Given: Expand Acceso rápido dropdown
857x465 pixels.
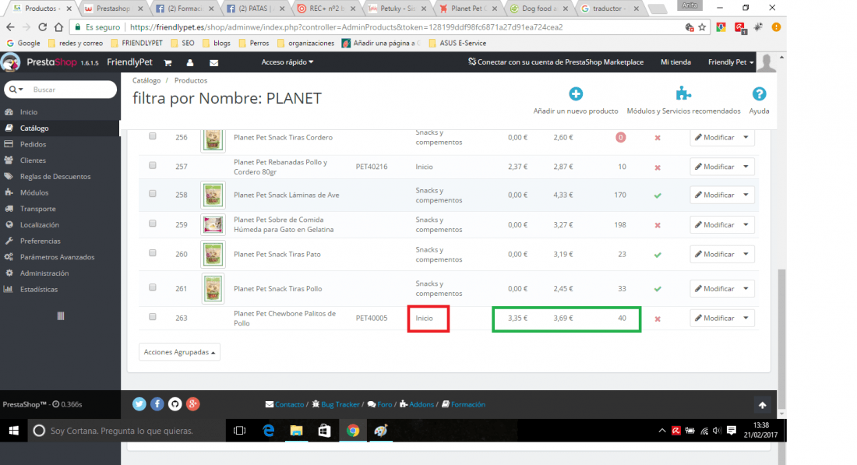Looking at the screenshot, I should click(x=287, y=62).
